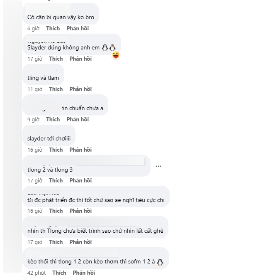Click the "42 phút" timestamp on last comment

(x=36, y=273)
